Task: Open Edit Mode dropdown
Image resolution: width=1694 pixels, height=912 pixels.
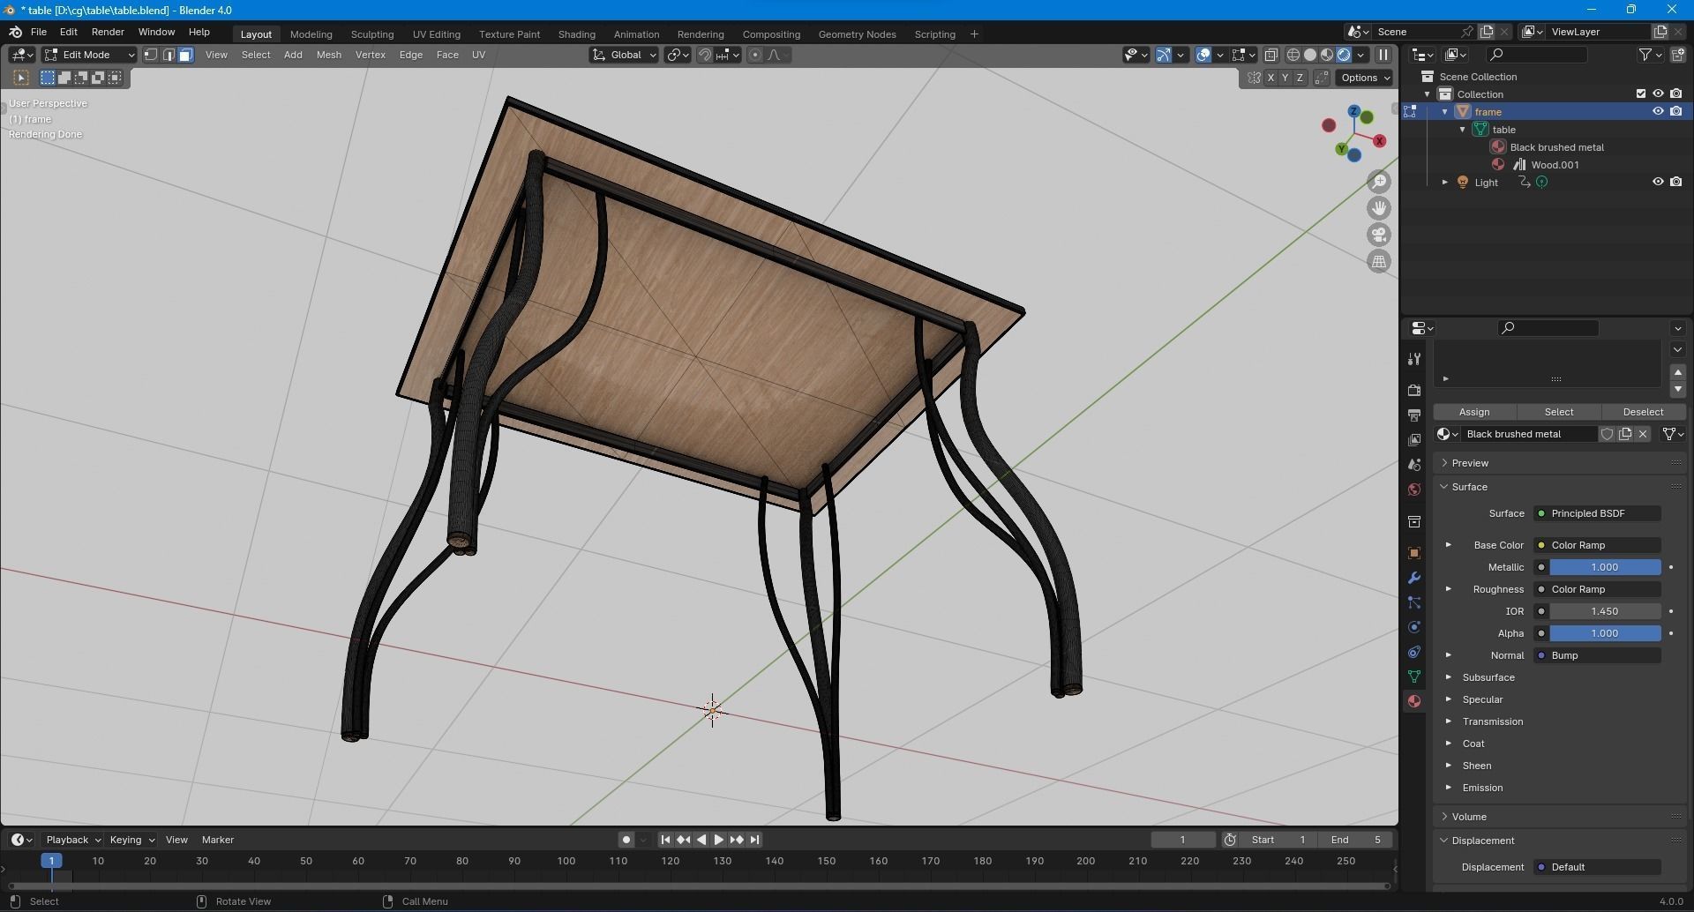Action: click(x=89, y=55)
